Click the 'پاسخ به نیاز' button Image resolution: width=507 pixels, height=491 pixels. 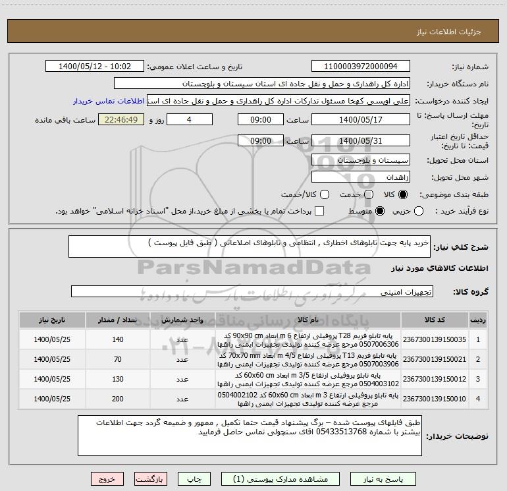point(383,479)
